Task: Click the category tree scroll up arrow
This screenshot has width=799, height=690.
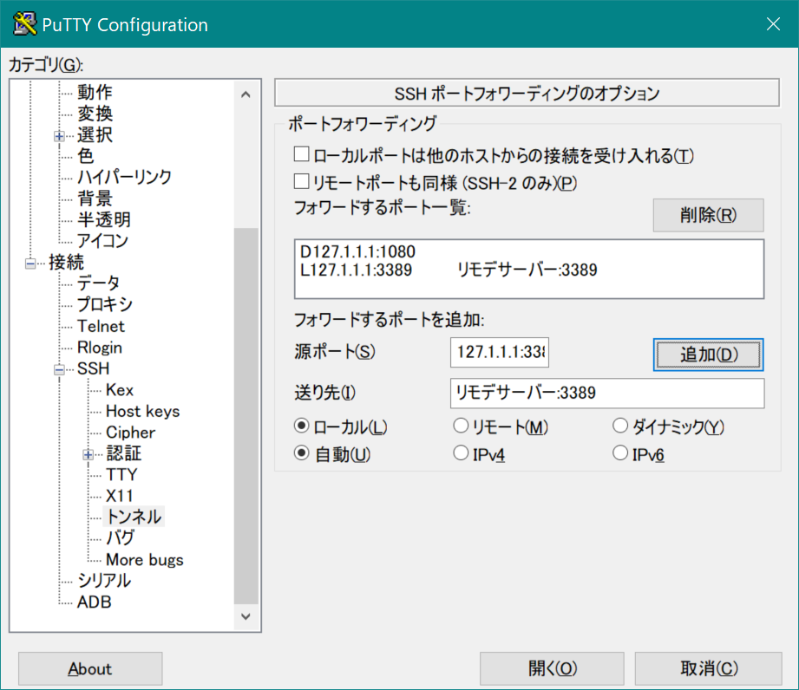Action: coord(246,94)
